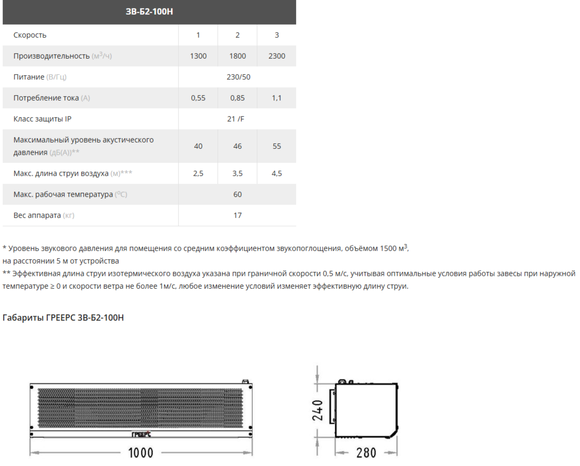Click the 240 height dimension label
Viewport: 580px width, 466px height.
(x=318, y=410)
